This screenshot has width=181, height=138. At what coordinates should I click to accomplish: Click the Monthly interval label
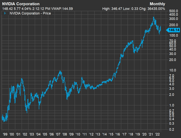[157, 4]
